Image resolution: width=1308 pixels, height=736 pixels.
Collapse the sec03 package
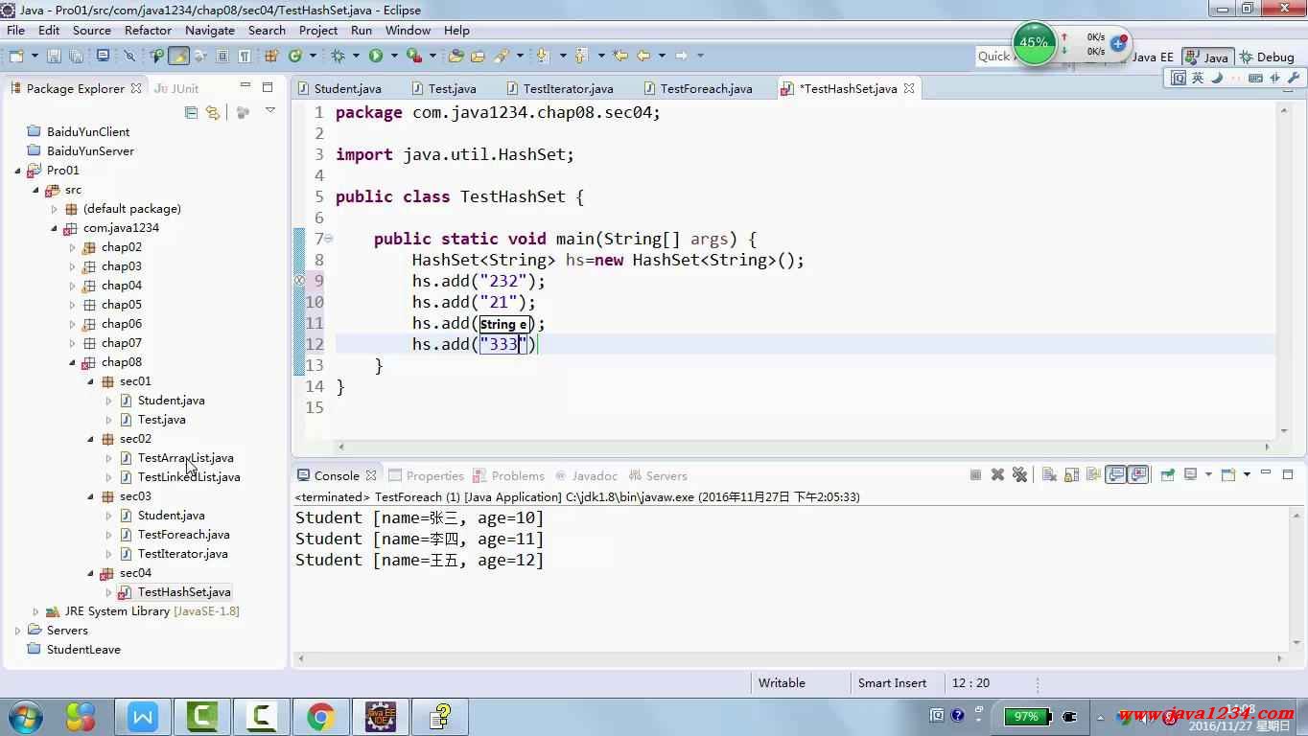pos(90,496)
